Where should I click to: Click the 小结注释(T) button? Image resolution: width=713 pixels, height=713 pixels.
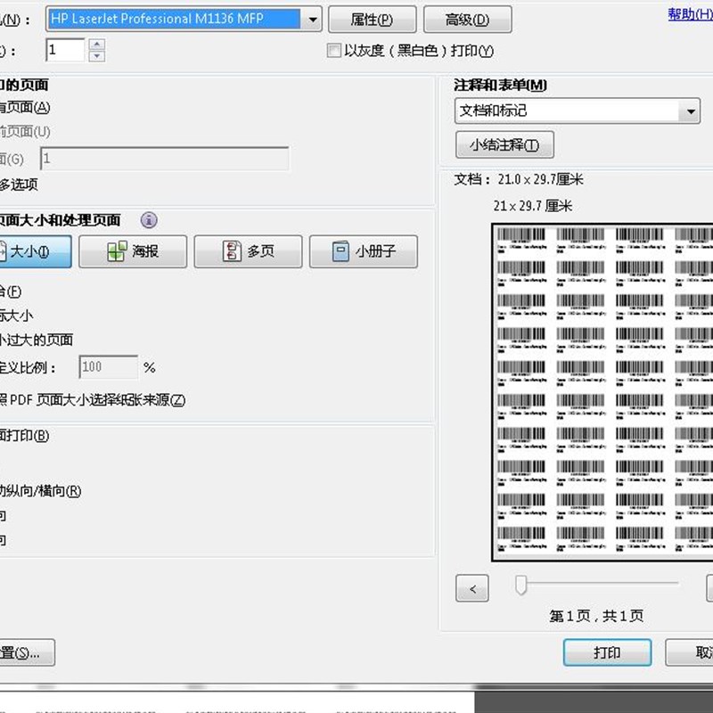504,144
